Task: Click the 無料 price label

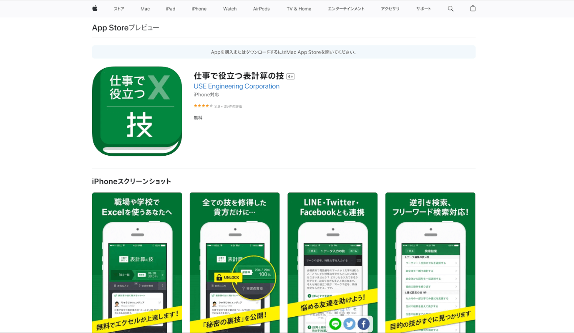Action: [198, 118]
